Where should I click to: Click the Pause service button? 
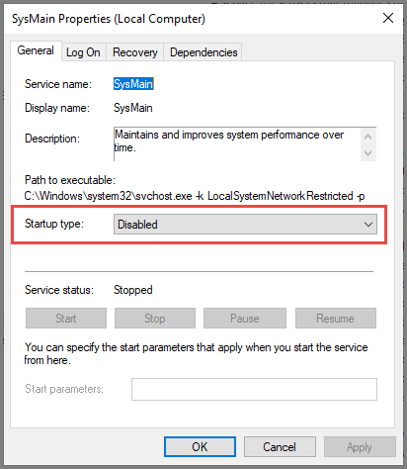[x=245, y=319]
